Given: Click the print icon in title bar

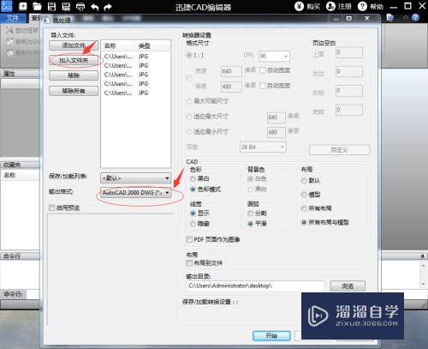Looking at the screenshot, I should pyautogui.click(x=80, y=6).
